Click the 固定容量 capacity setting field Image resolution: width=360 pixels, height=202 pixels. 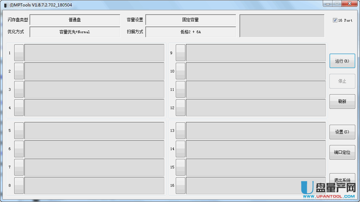pyautogui.click(x=190, y=20)
